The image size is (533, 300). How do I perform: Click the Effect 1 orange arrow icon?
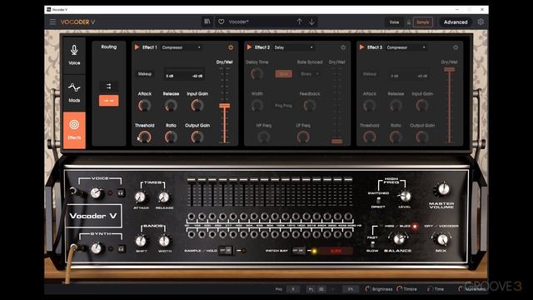coord(137,47)
